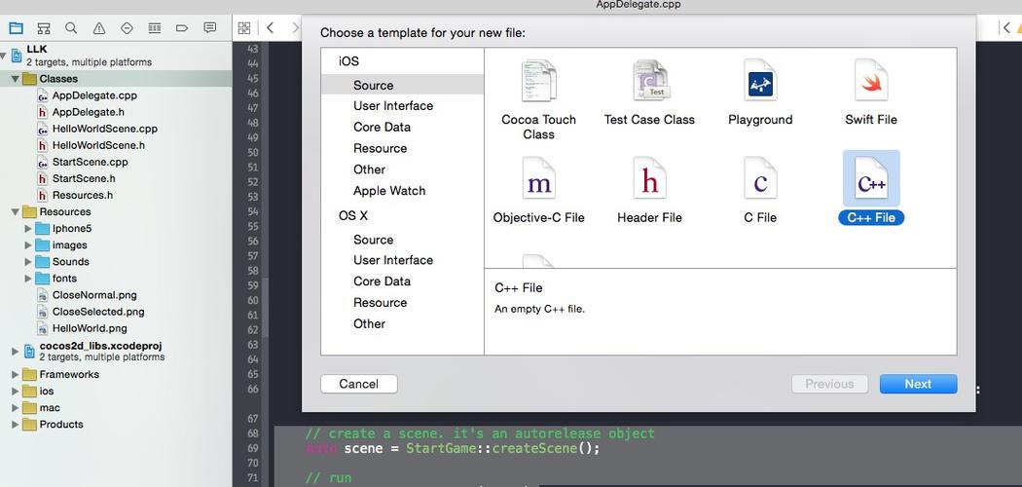
Task: Choose the Objective-C File template
Action: 538,189
